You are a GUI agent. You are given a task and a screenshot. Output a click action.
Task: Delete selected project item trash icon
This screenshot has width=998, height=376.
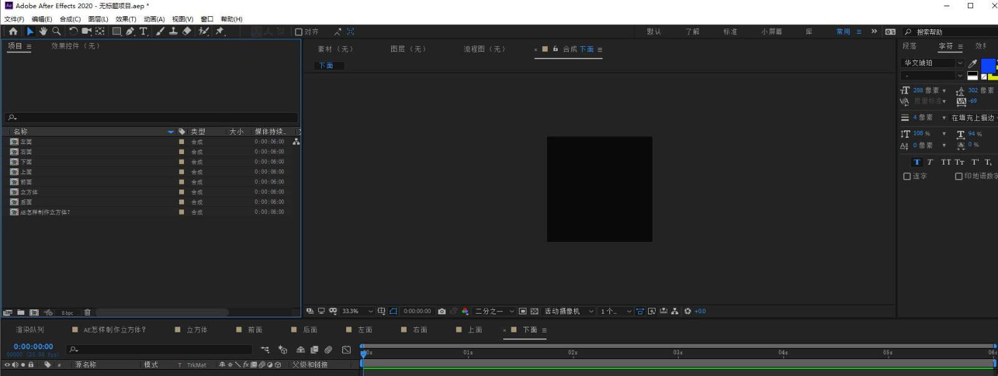click(87, 312)
